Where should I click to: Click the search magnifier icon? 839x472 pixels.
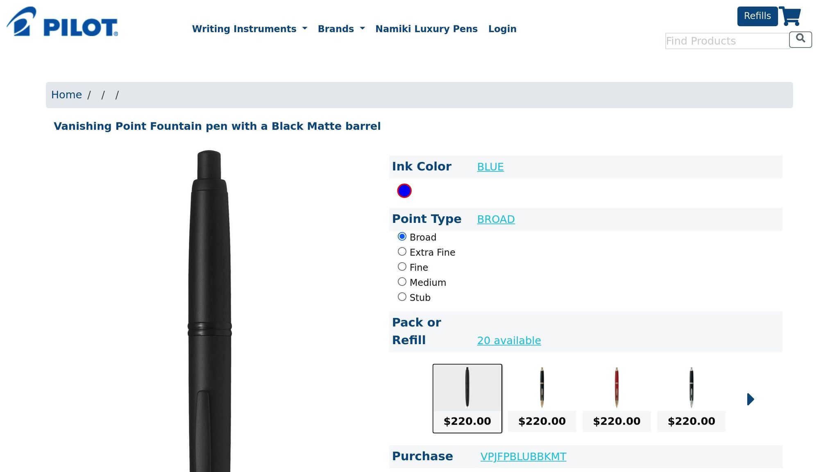tap(800, 39)
